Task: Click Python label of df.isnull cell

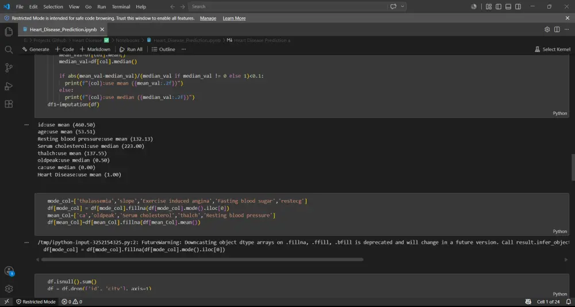Action: pos(560,294)
